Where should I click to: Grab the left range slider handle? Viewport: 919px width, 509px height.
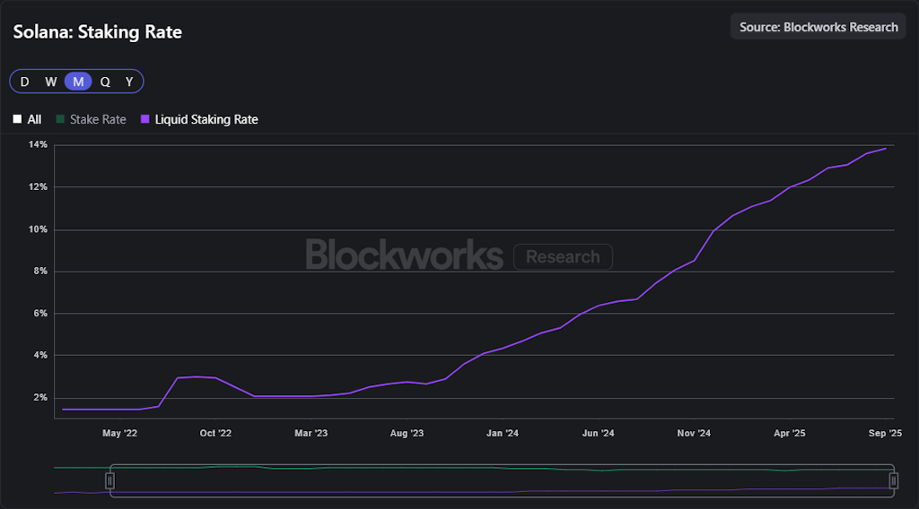pos(110,481)
